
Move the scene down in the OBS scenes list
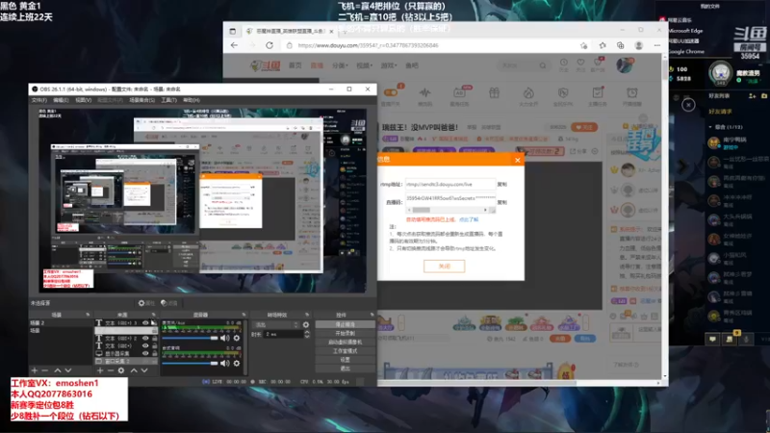68,370
